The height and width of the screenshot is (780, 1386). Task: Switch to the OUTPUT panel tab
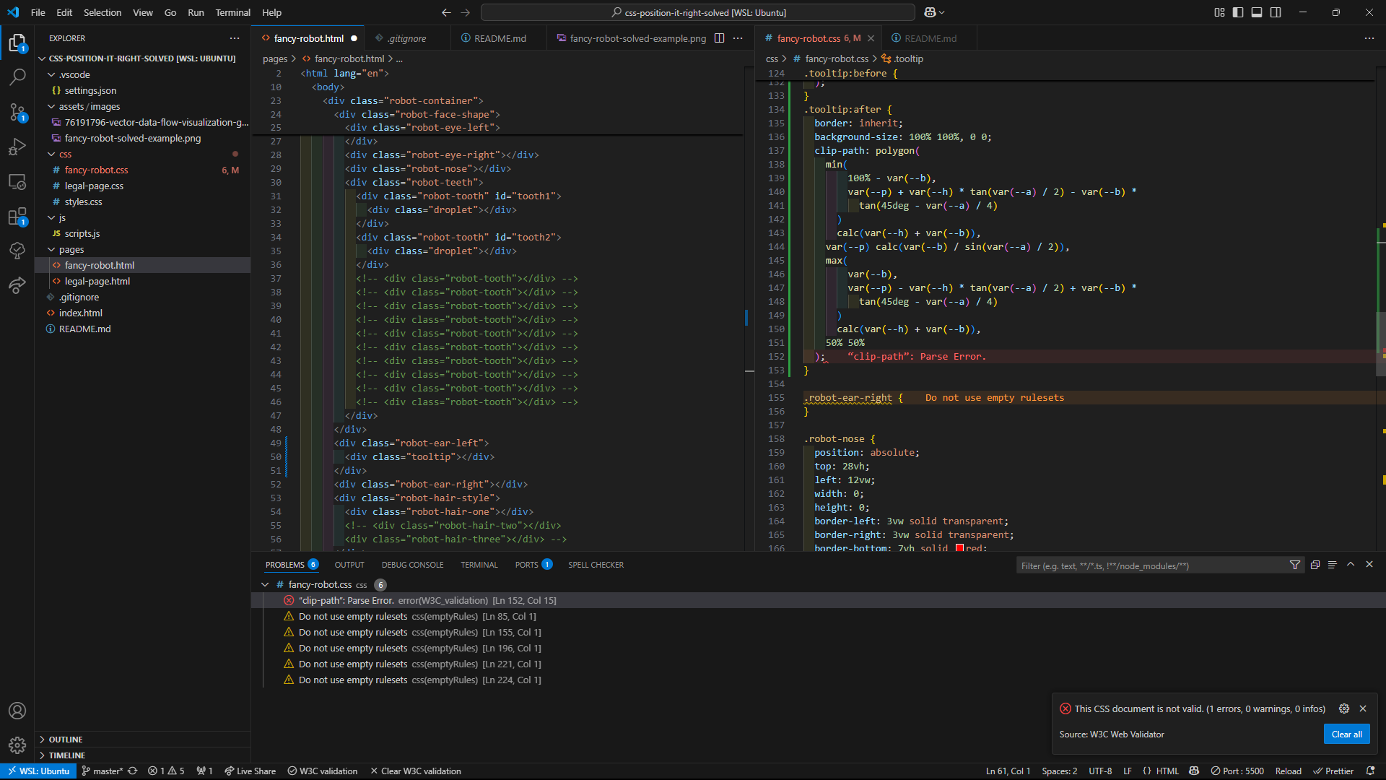[349, 565]
